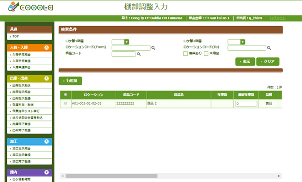This screenshot has height=182, width=302.
Task: Focus the ロケーションコード(To) input field
Action: pyautogui.click(x=247, y=48)
